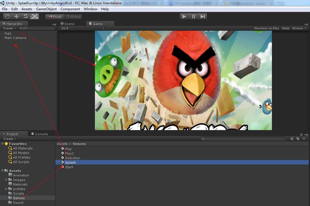Click the Project search field

243,139
